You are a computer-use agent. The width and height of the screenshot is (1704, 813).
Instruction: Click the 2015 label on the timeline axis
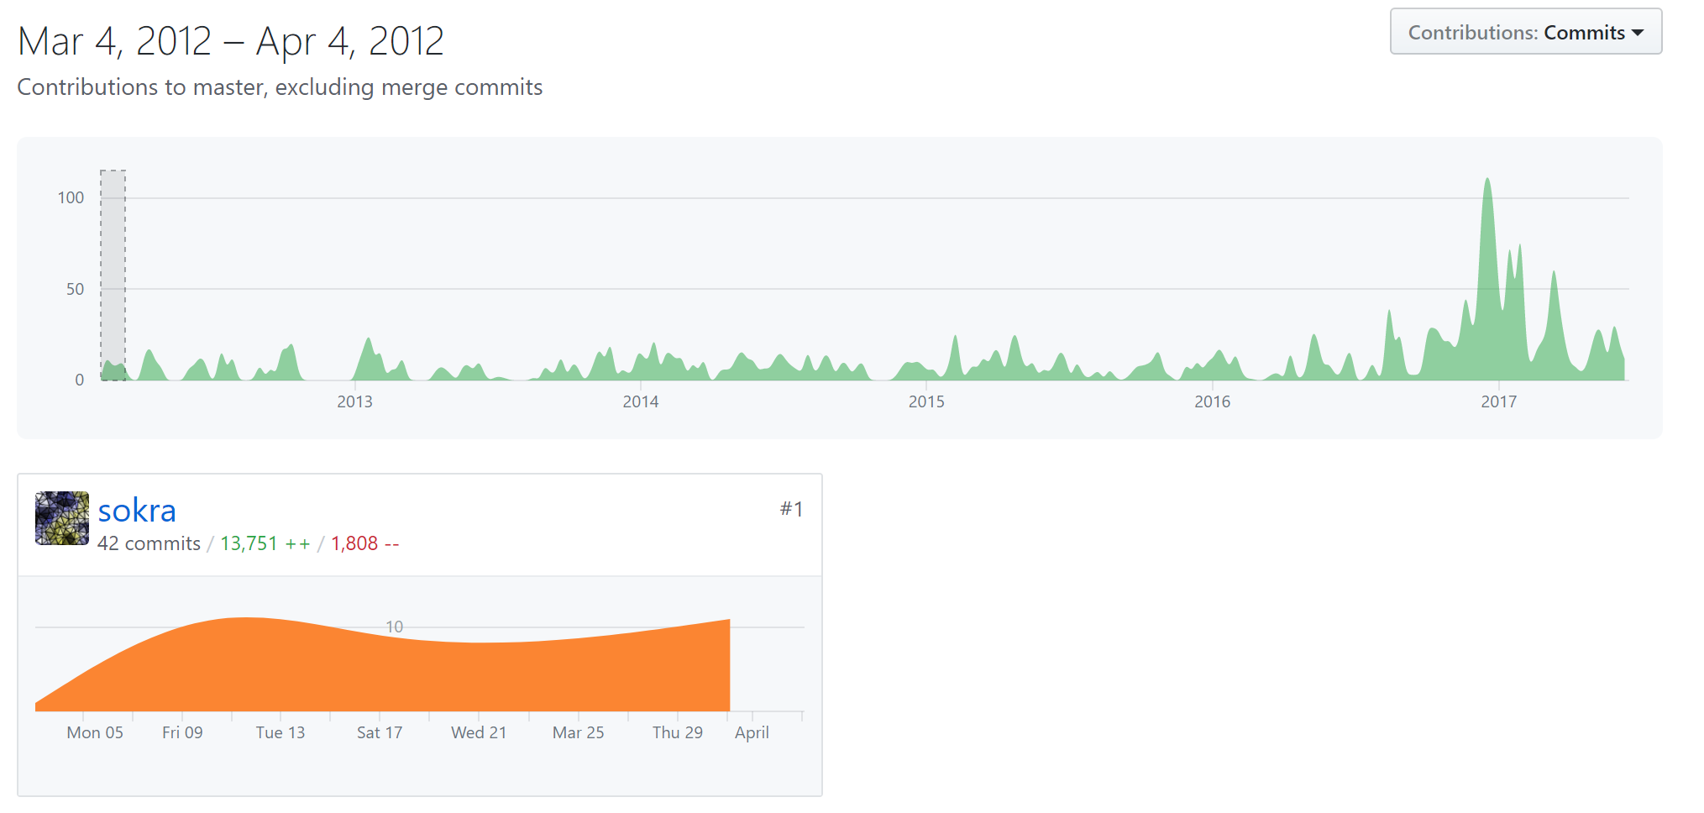tap(926, 401)
